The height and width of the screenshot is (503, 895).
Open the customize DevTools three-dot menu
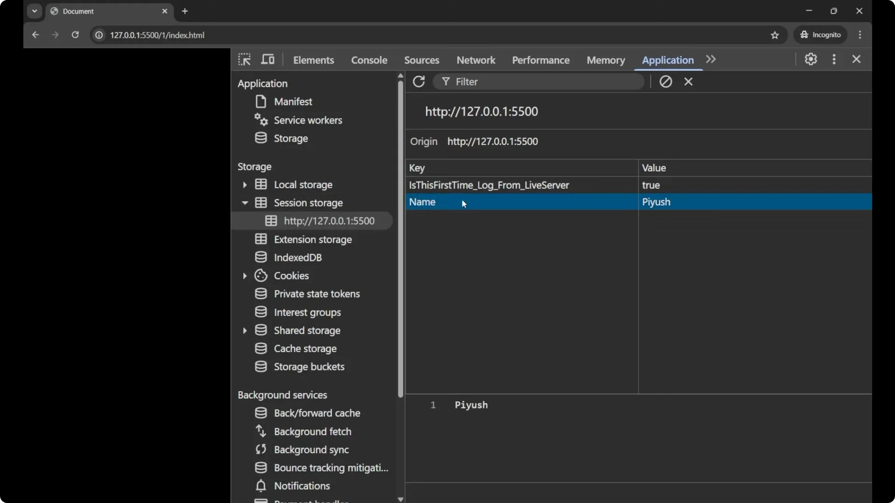pos(834,59)
